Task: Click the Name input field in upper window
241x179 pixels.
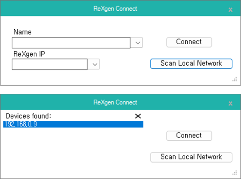Action: pos(71,43)
